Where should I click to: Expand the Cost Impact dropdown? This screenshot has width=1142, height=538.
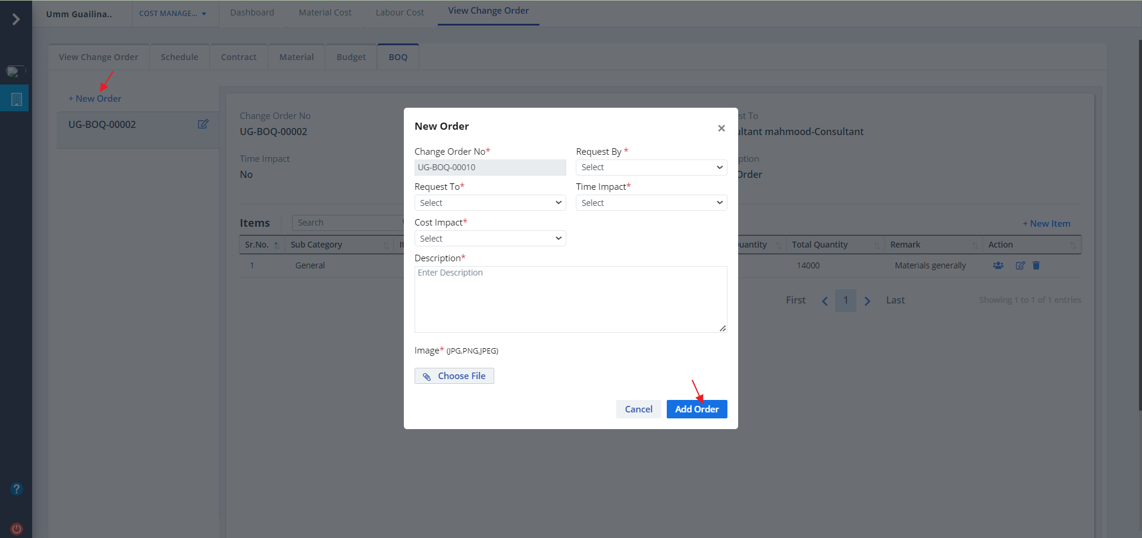(490, 239)
